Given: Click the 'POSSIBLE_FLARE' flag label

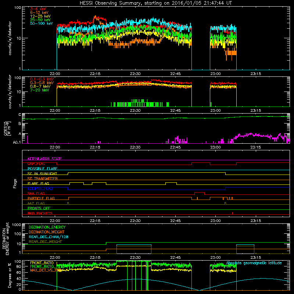Looking at the screenshot, I should [42, 169].
